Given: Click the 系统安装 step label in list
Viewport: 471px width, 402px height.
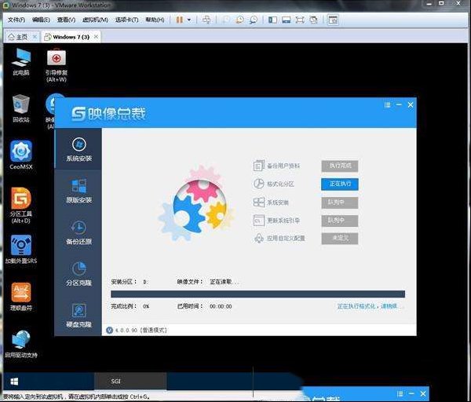Looking at the screenshot, I should 278,203.
